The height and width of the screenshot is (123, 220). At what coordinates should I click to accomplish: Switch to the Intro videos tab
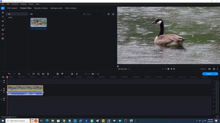(x=71, y=8)
